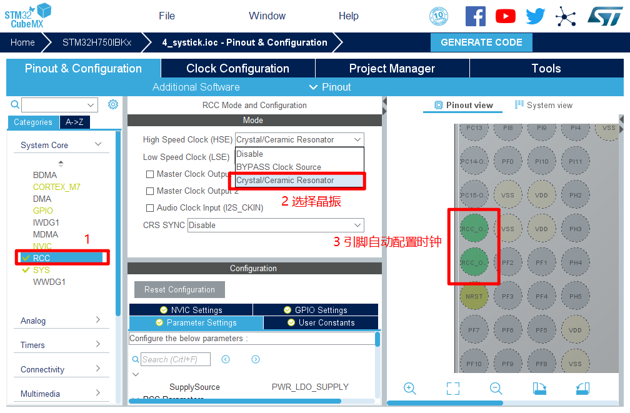Expand the Timers category
Screen dimensions: 630x413
click(60, 345)
